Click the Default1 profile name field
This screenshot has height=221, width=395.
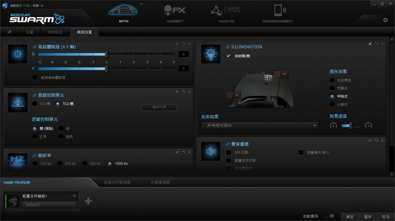49,205
